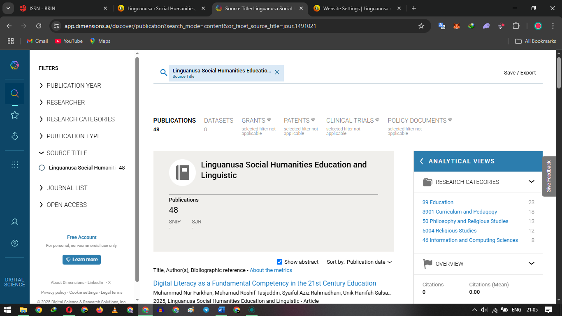The height and width of the screenshot is (316, 562).
Task: Open Microsoft Word from the taskbar
Action: click(x=221, y=310)
